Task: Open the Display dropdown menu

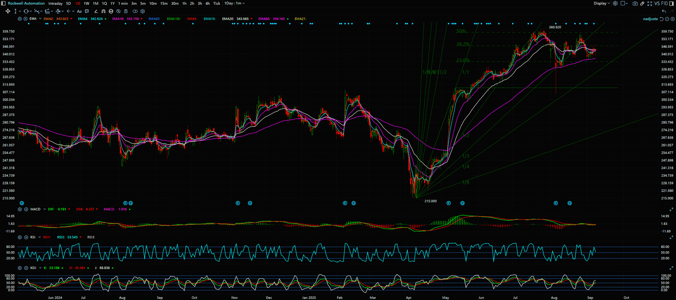Action: (602, 3)
